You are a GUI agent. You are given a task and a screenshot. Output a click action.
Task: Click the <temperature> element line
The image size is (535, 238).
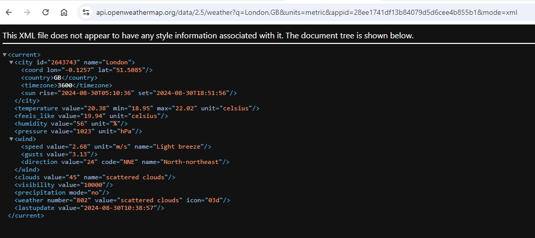tap(137, 108)
